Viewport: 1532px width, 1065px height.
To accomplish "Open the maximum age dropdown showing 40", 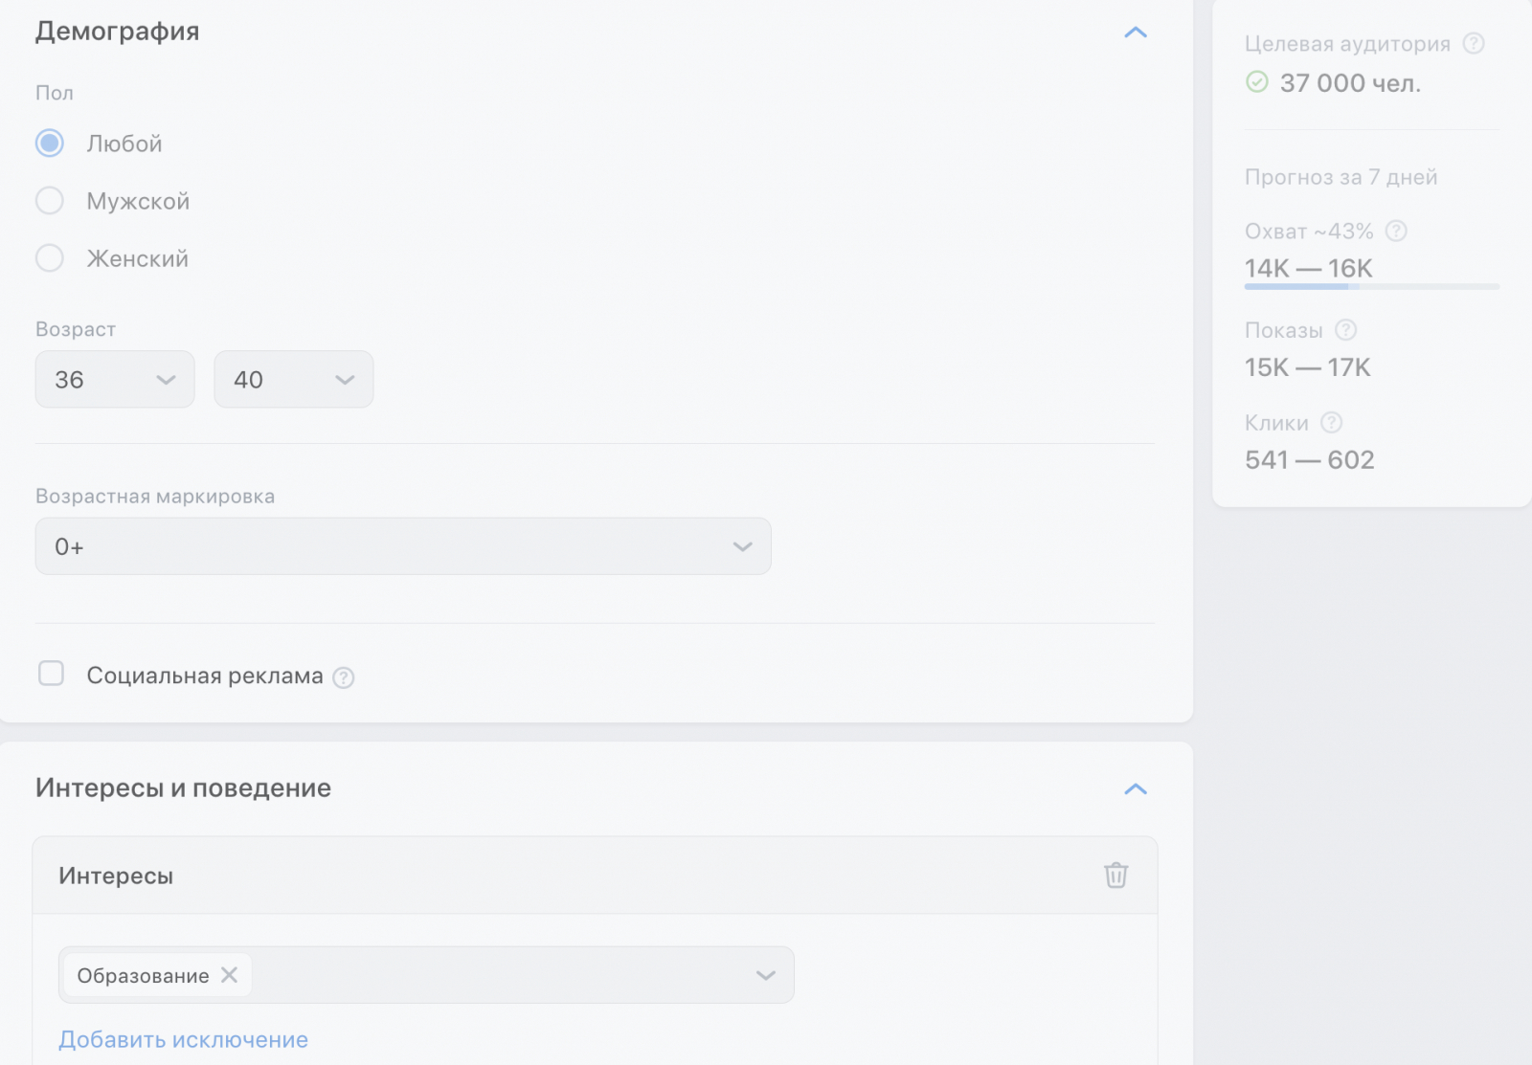I will tap(293, 380).
